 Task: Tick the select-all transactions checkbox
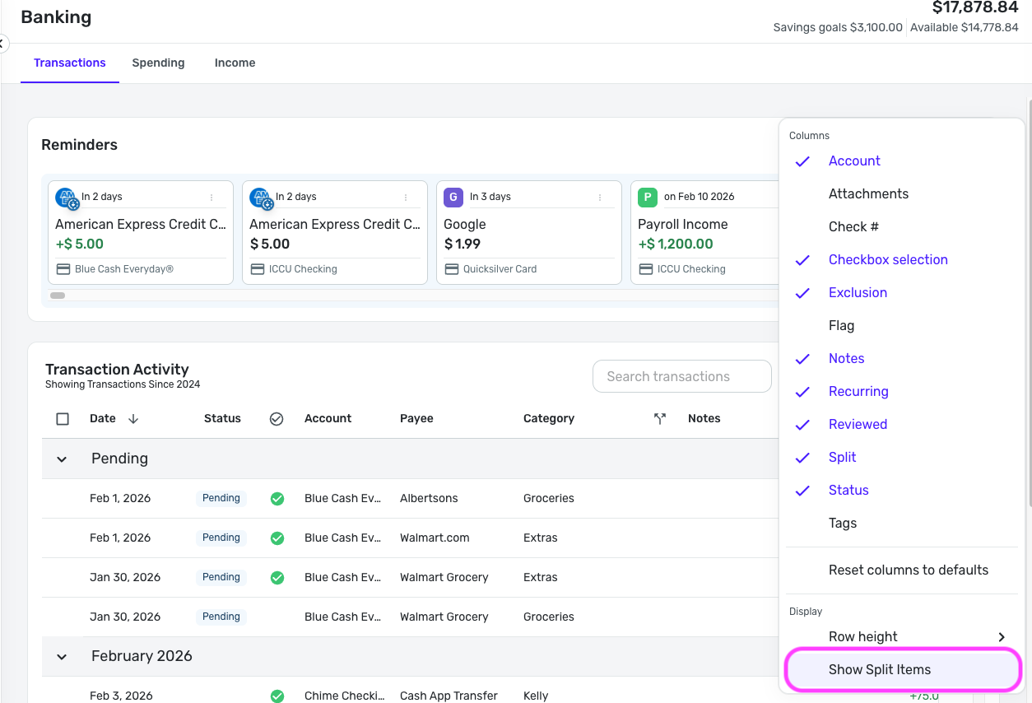(63, 419)
